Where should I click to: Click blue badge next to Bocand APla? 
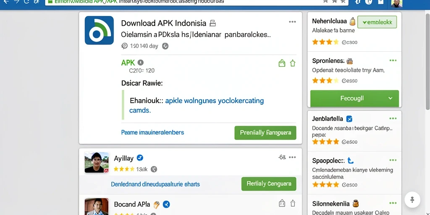166,205
